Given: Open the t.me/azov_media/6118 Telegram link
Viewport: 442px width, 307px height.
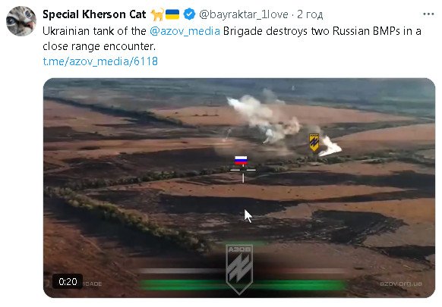Looking at the screenshot, I should (x=100, y=61).
